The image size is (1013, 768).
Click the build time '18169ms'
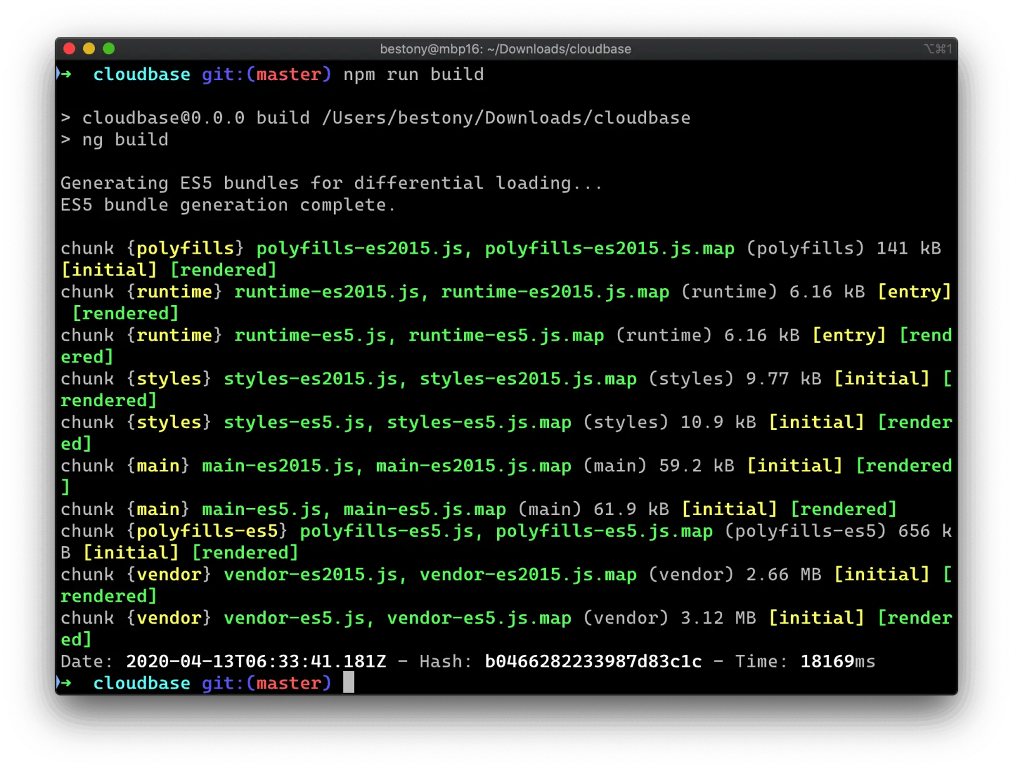coord(838,662)
